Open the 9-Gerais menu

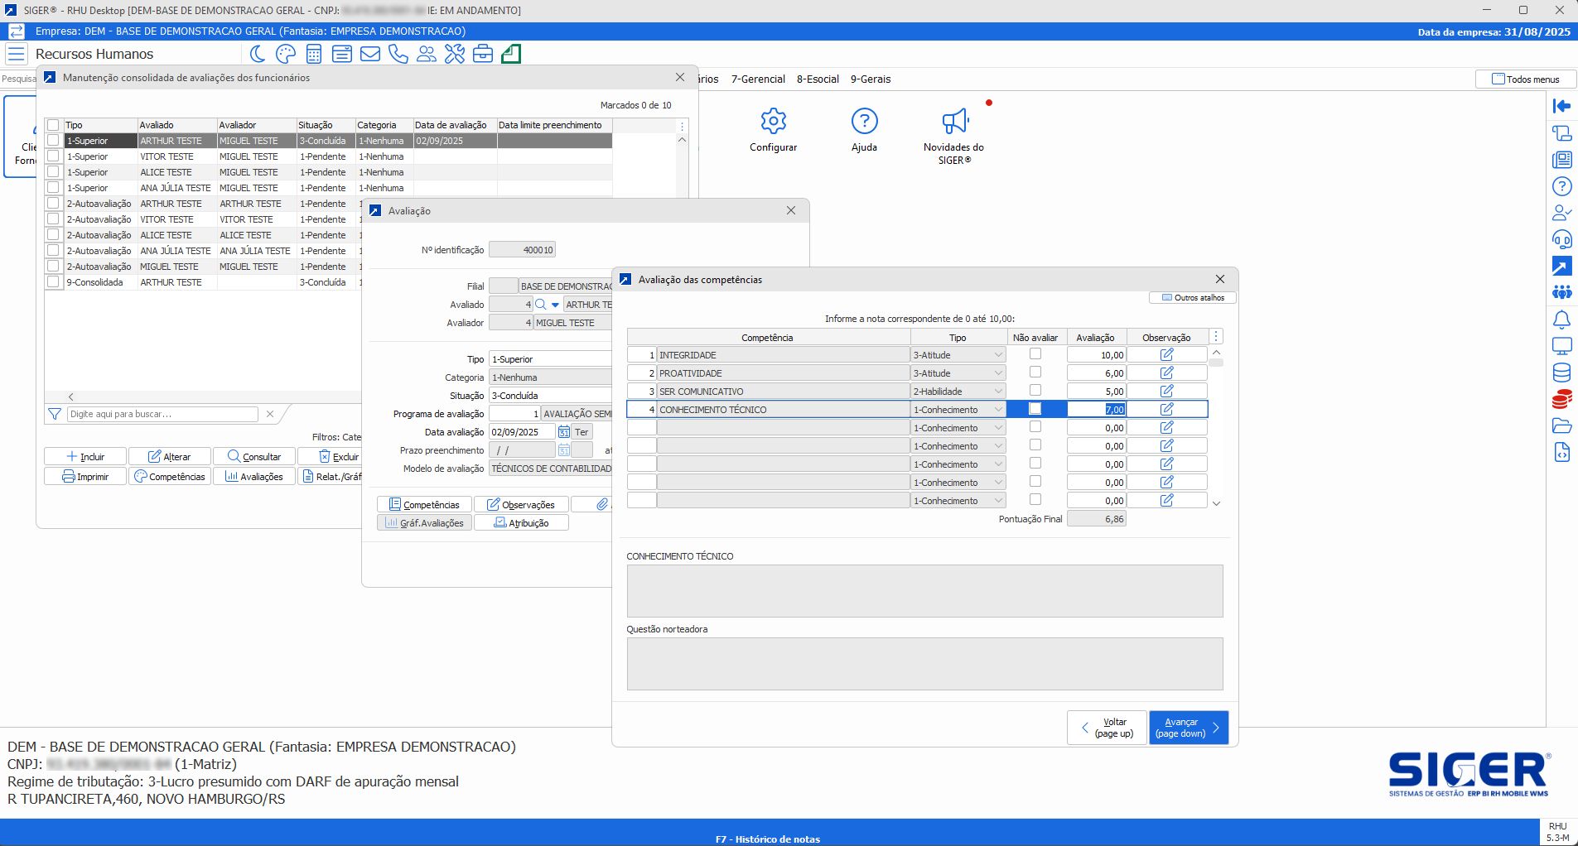point(870,79)
